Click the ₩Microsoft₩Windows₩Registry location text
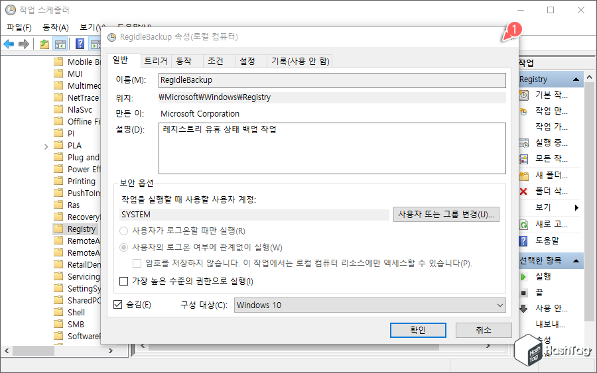This screenshot has height=373, width=597. pos(215,97)
